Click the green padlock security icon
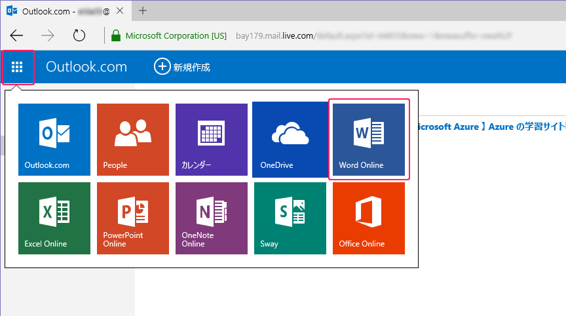 116,35
